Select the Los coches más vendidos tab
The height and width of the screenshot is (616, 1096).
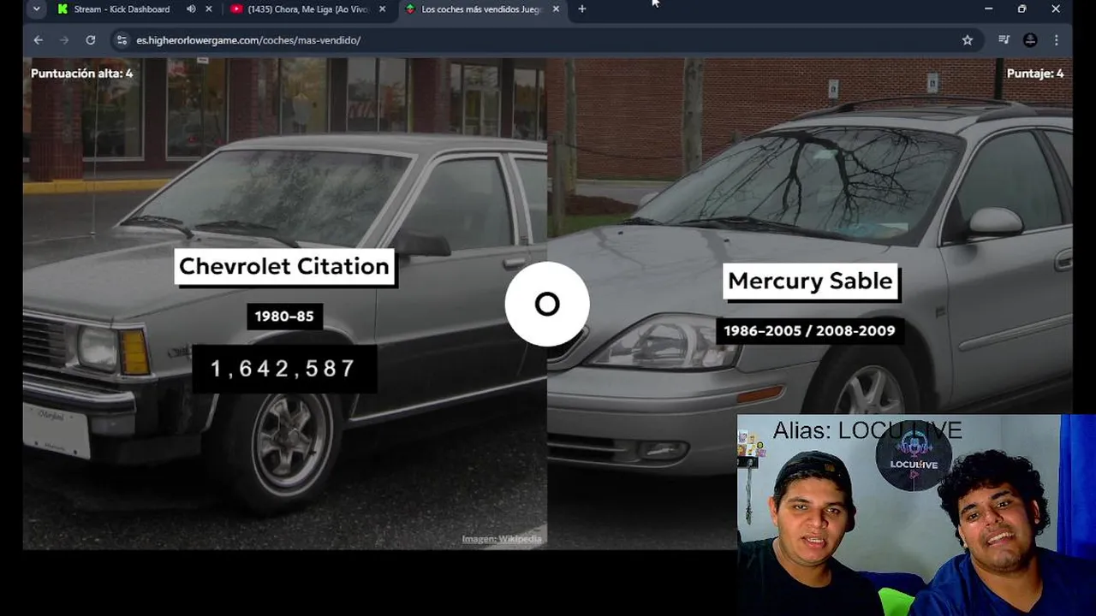[x=475, y=9]
